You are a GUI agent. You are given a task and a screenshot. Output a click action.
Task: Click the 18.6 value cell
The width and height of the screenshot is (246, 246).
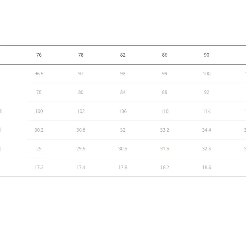[x=206, y=167]
